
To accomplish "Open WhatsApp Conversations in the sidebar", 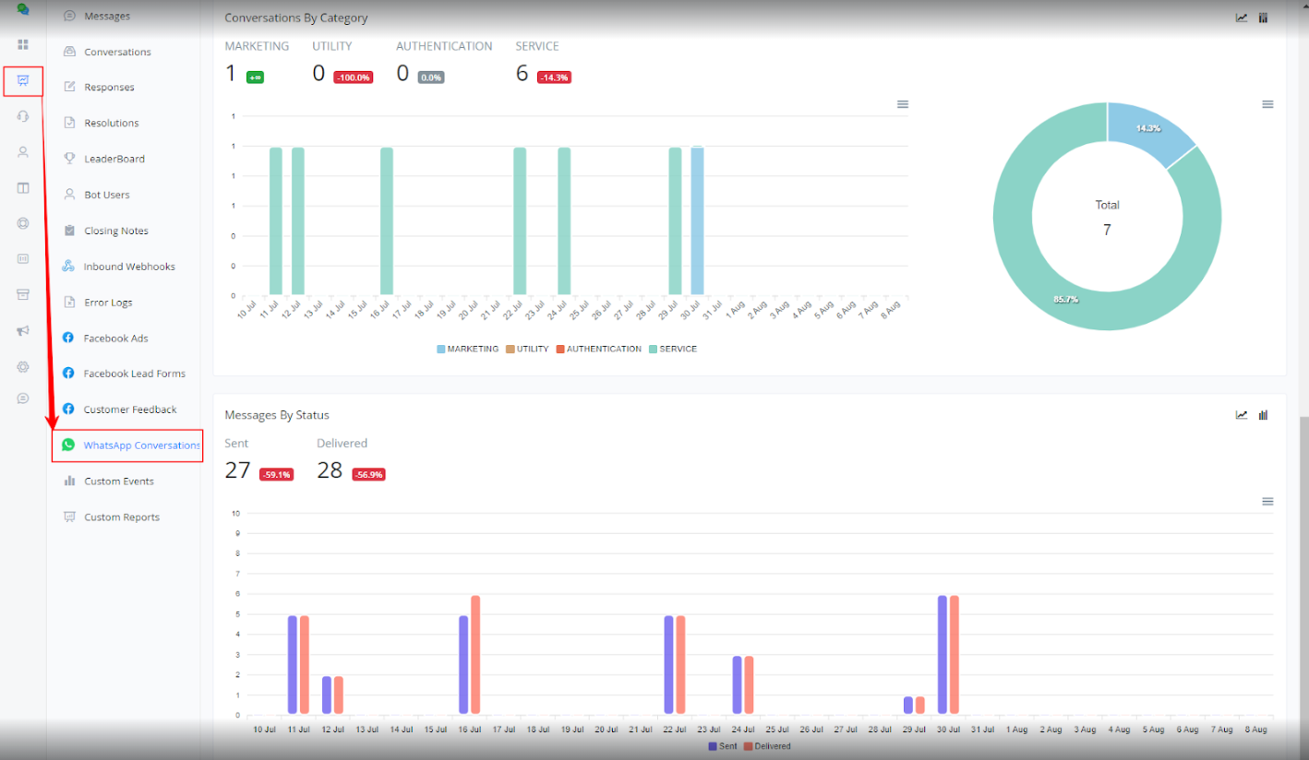I will (140, 445).
